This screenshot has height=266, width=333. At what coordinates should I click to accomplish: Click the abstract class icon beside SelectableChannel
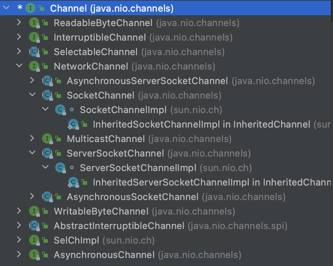[x=34, y=52]
